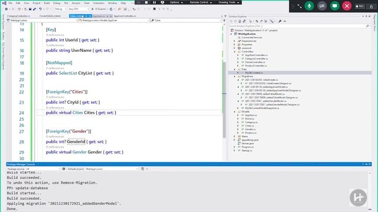The image size is (378, 212).
Task: Click the Save icon in toolbar
Action: [x=30, y=9]
